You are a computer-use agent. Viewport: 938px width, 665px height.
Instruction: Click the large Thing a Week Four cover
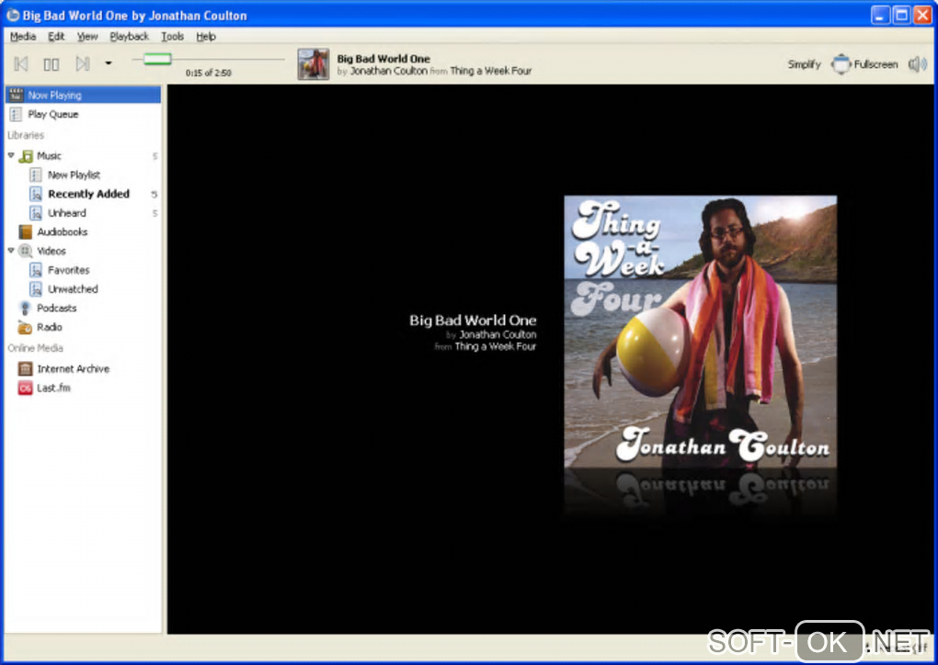click(x=701, y=332)
